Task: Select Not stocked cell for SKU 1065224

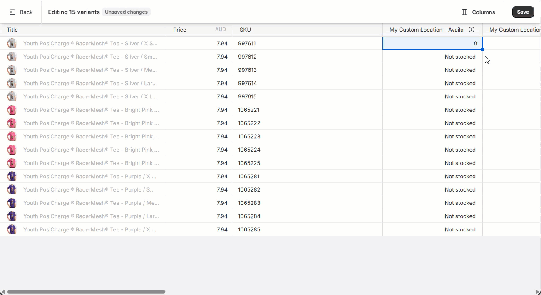Action: (x=433, y=150)
